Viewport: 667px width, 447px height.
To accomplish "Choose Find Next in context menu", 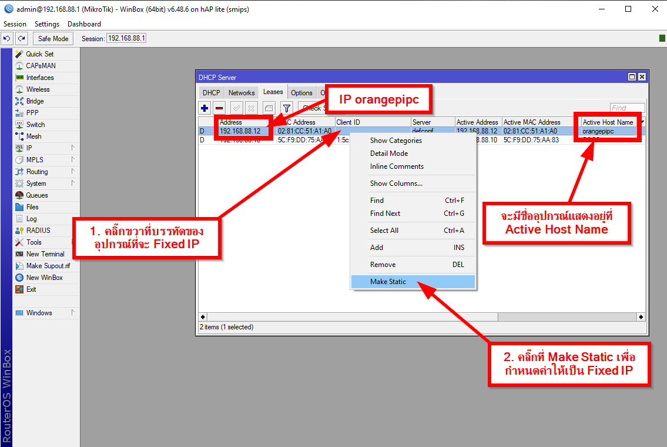I will coord(413,214).
